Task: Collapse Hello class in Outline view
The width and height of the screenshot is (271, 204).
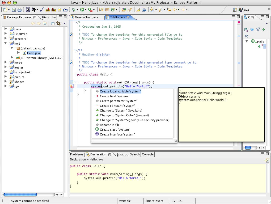Action: pos(247,41)
